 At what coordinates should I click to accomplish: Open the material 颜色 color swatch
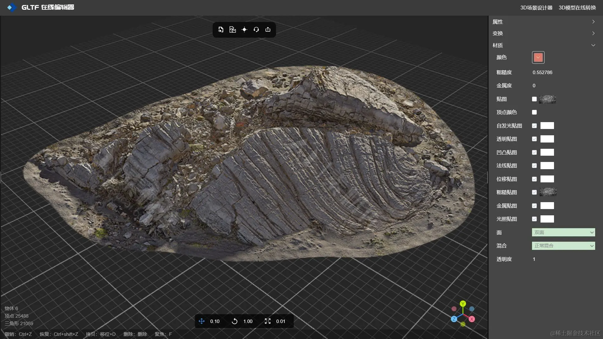pos(538,57)
